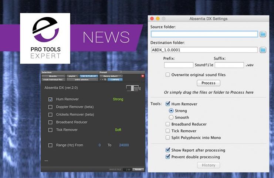
Task: Browse for the Destination folder via folder icon
Action: coord(263,50)
